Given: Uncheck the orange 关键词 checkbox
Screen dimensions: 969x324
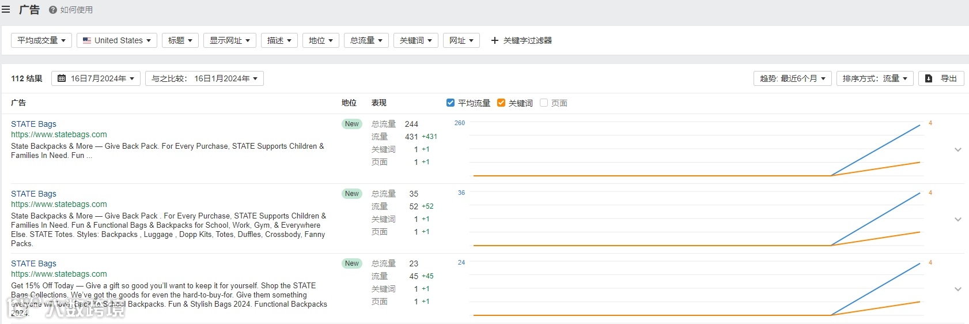Looking at the screenshot, I should [x=501, y=103].
